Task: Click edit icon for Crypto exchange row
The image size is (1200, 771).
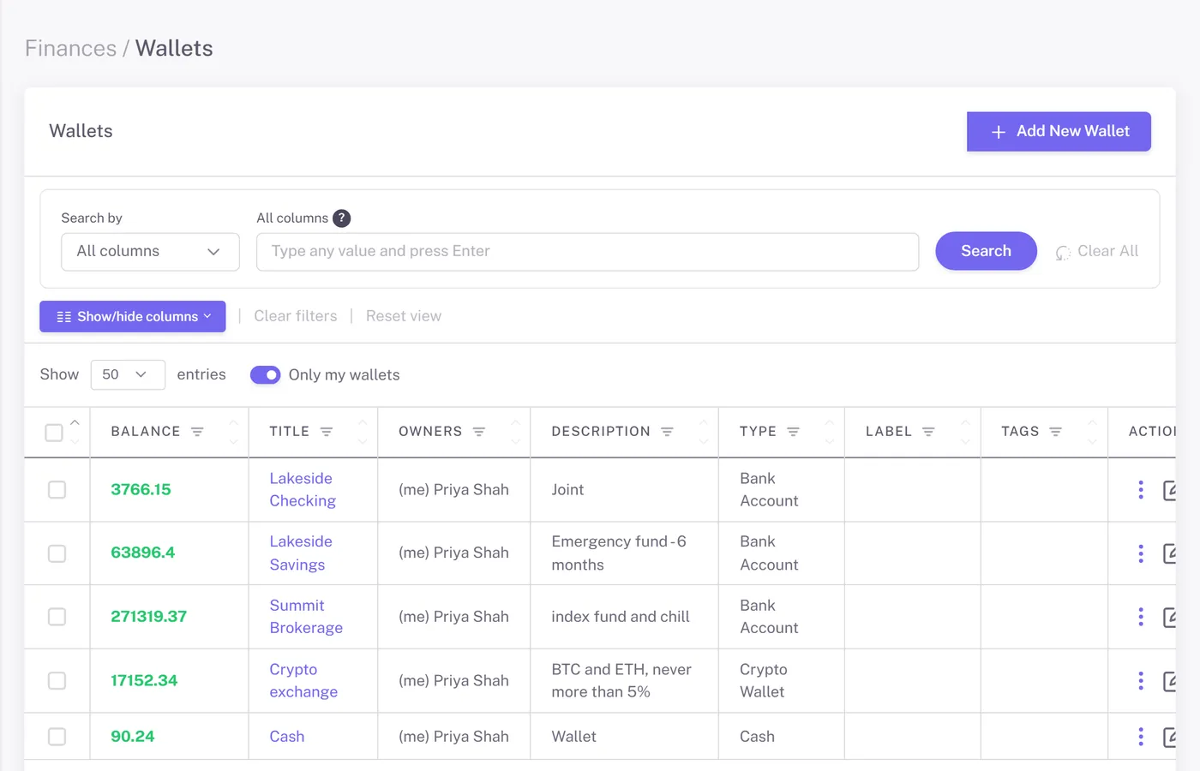Action: (1170, 682)
